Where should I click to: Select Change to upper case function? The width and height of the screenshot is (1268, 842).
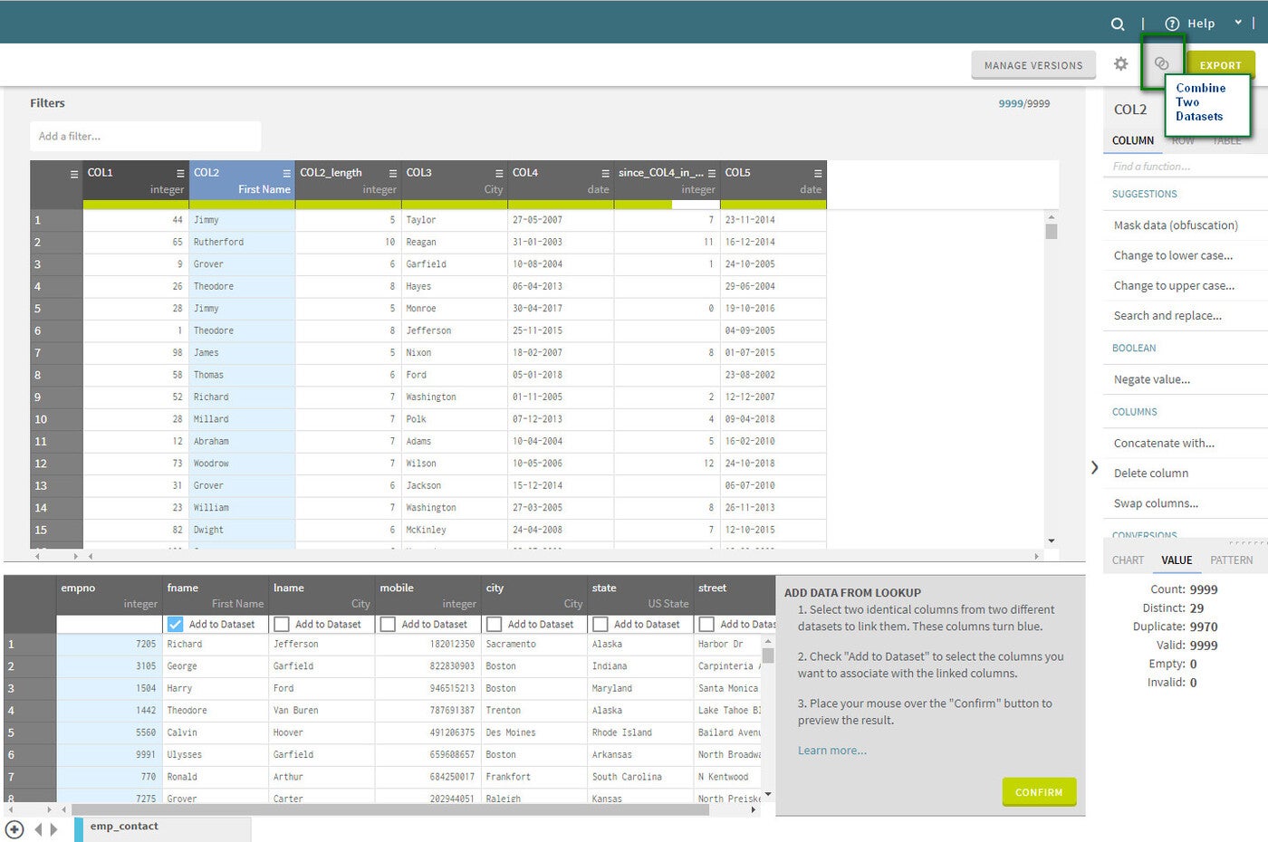1174,286
